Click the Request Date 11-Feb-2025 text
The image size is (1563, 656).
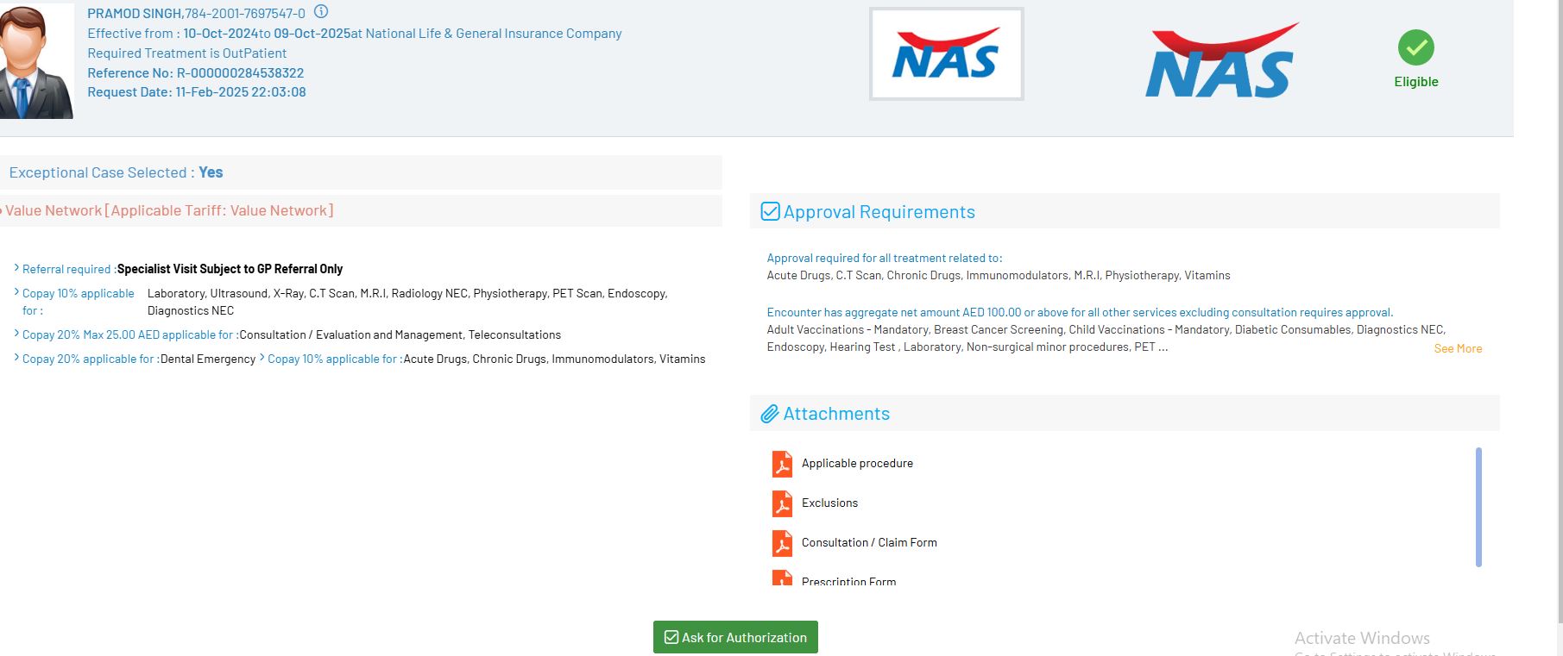tap(197, 91)
